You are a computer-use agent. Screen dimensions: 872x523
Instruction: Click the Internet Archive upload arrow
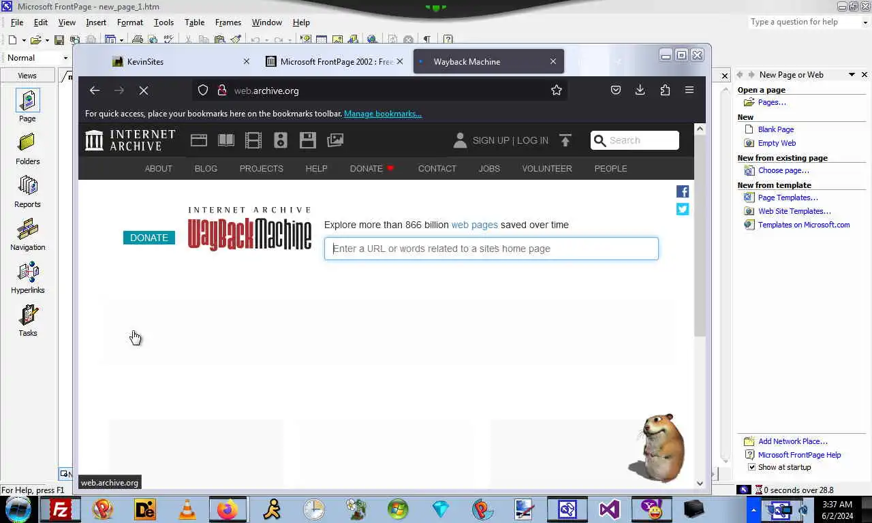565,140
